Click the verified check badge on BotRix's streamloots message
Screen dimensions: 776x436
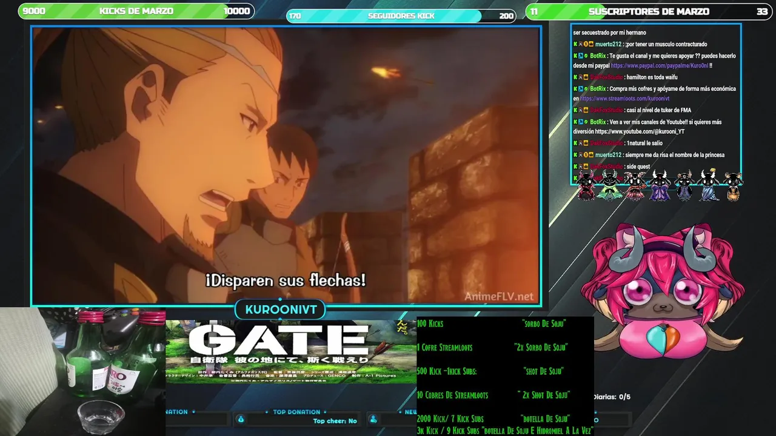click(x=586, y=89)
